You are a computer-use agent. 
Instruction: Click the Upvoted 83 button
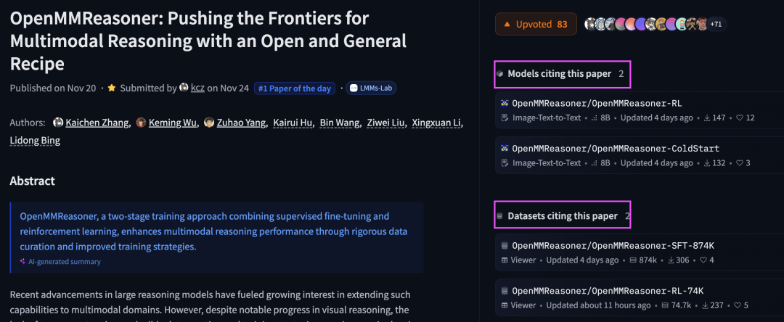pos(536,24)
